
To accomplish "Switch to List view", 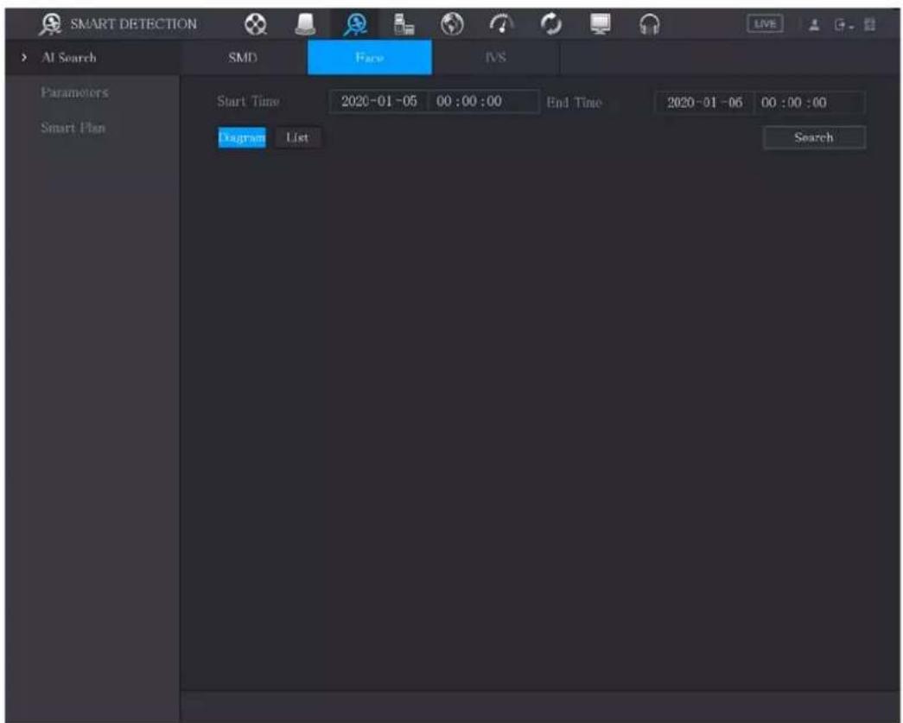I will (297, 137).
